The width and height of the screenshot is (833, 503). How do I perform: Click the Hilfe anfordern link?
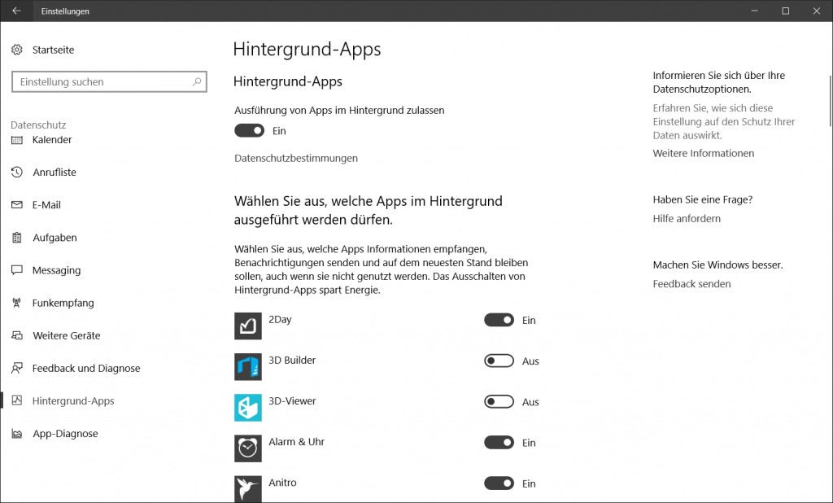coord(687,219)
